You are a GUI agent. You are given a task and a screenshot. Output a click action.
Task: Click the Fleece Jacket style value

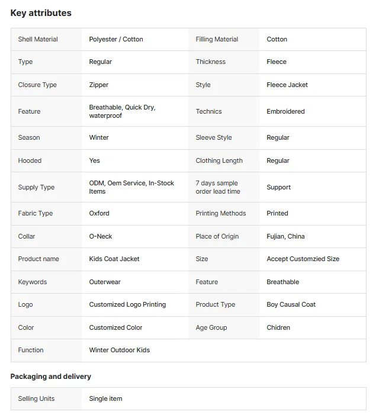[287, 85]
